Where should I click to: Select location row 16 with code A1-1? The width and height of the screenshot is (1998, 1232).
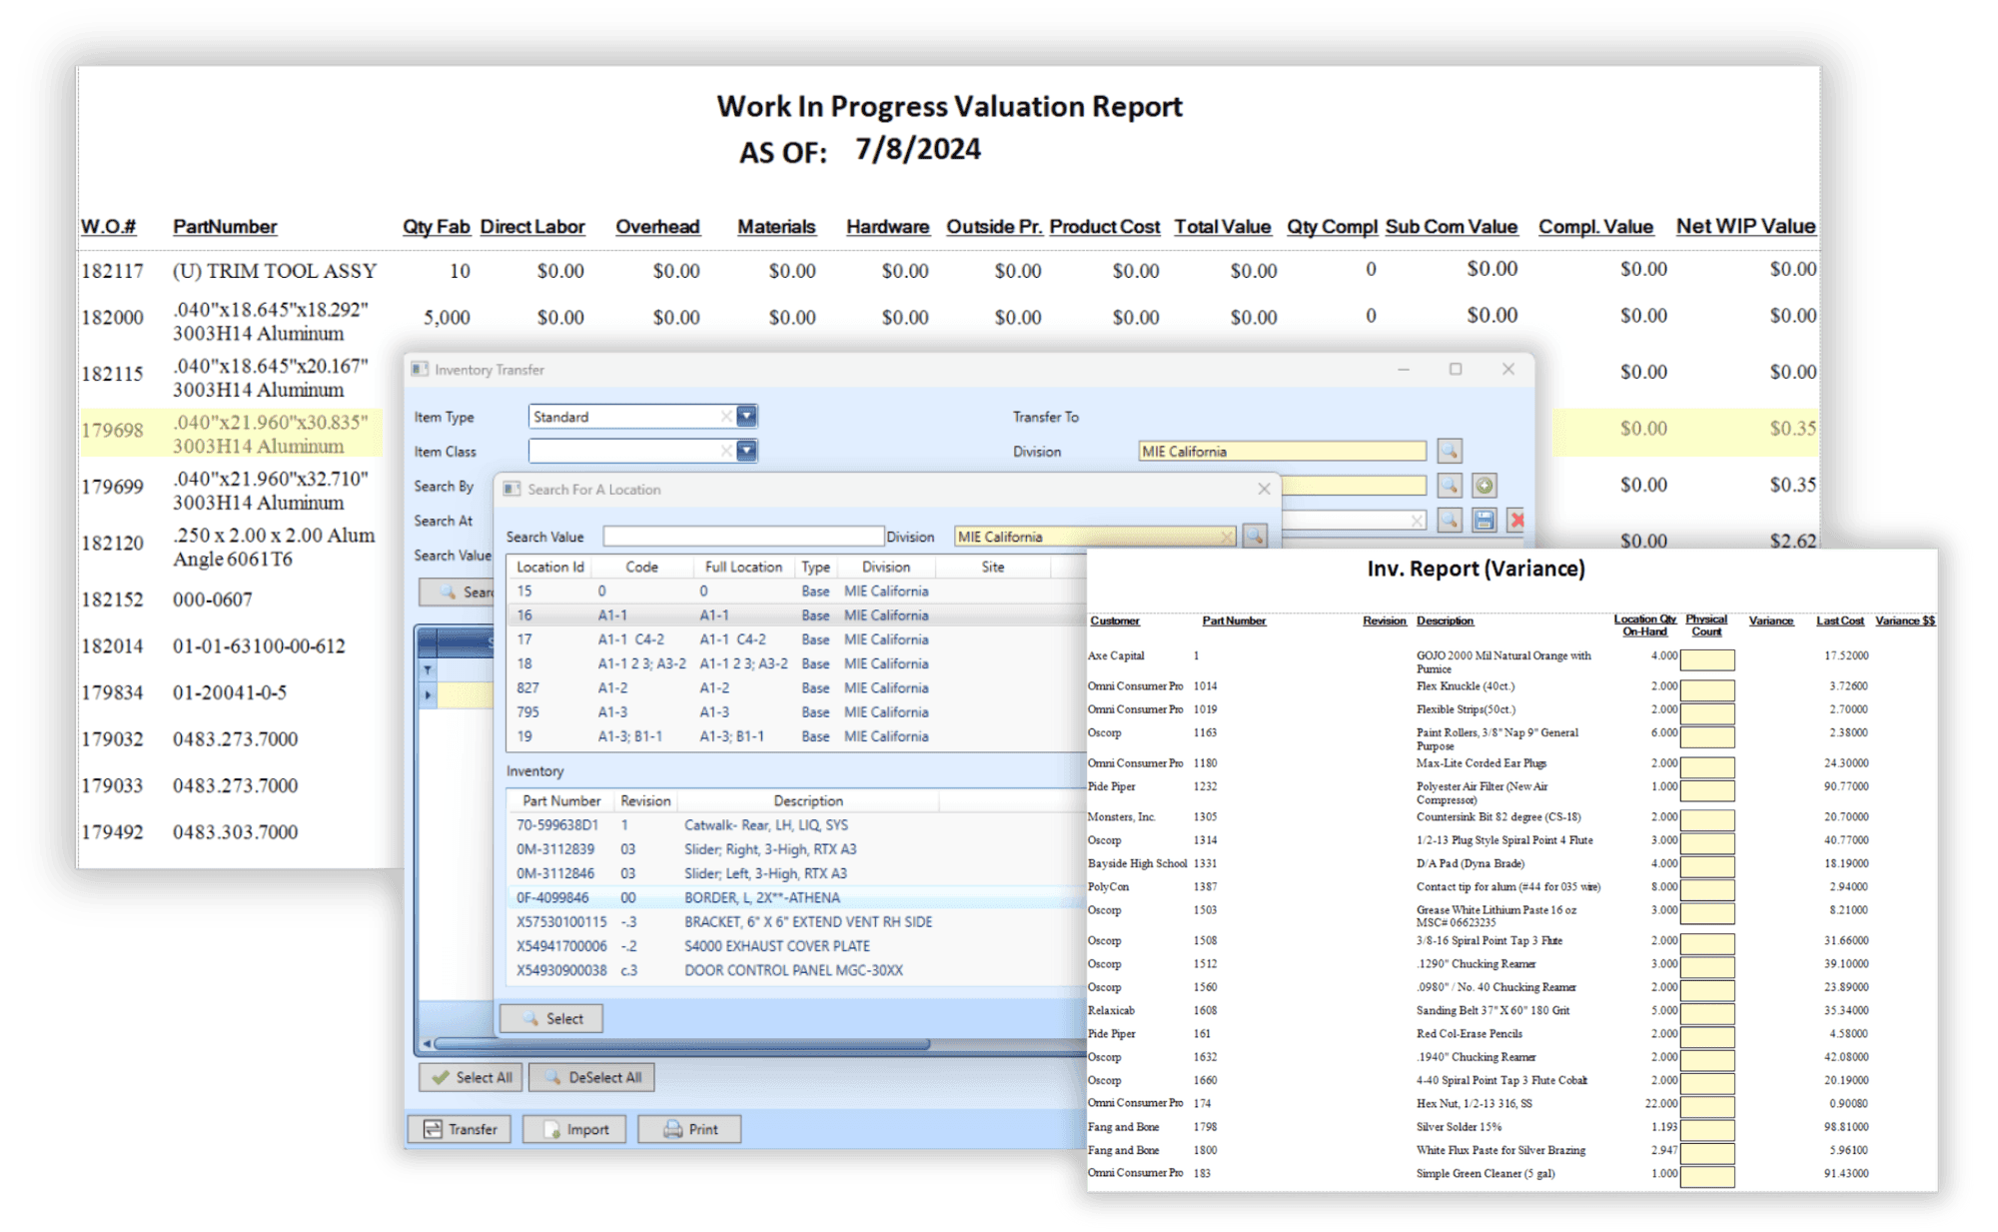pos(794,616)
